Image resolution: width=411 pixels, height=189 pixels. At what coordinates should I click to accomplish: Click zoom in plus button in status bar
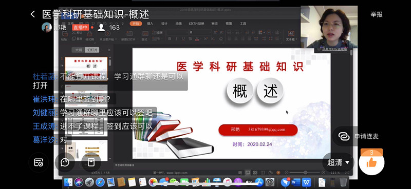(x=323, y=173)
